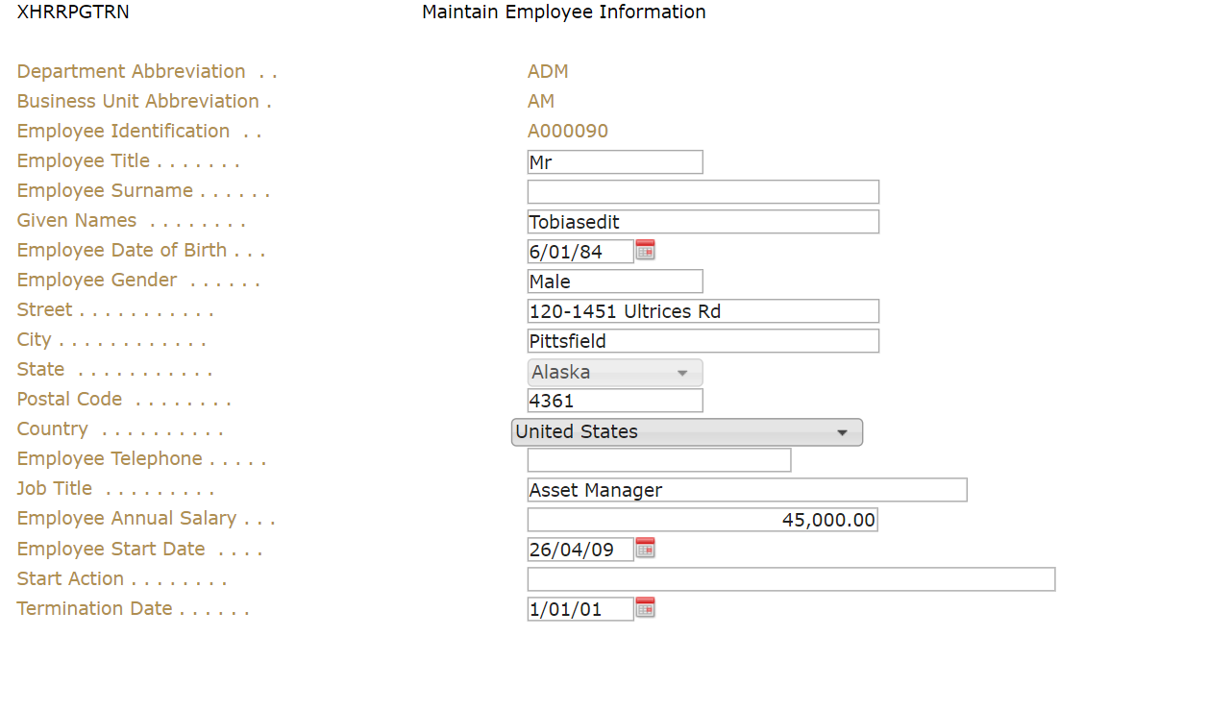The image size is (1208, 710).
Task: Click the empty Employee Telephone field
Action: pyautogui.click(x=658, y=460)
